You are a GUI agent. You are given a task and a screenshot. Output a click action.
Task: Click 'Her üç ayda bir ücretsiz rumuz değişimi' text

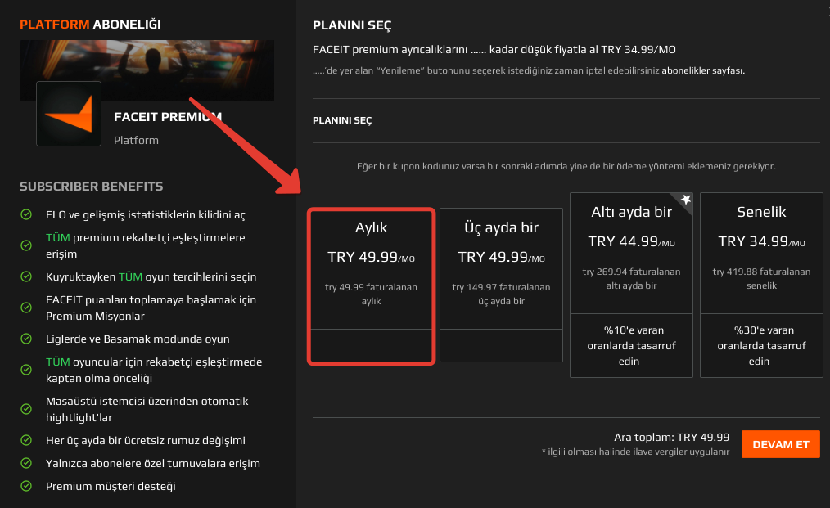(146, 440)
